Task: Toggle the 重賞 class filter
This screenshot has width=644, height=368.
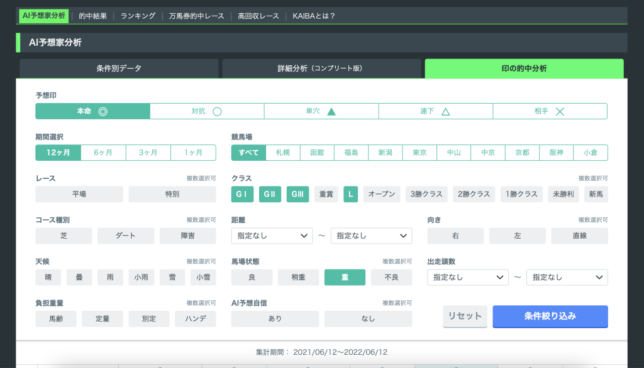Action: 326,194
